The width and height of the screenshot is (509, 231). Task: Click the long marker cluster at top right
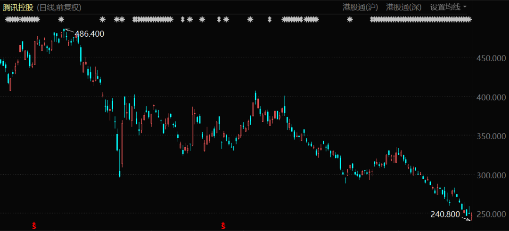(x=420, y=19)
